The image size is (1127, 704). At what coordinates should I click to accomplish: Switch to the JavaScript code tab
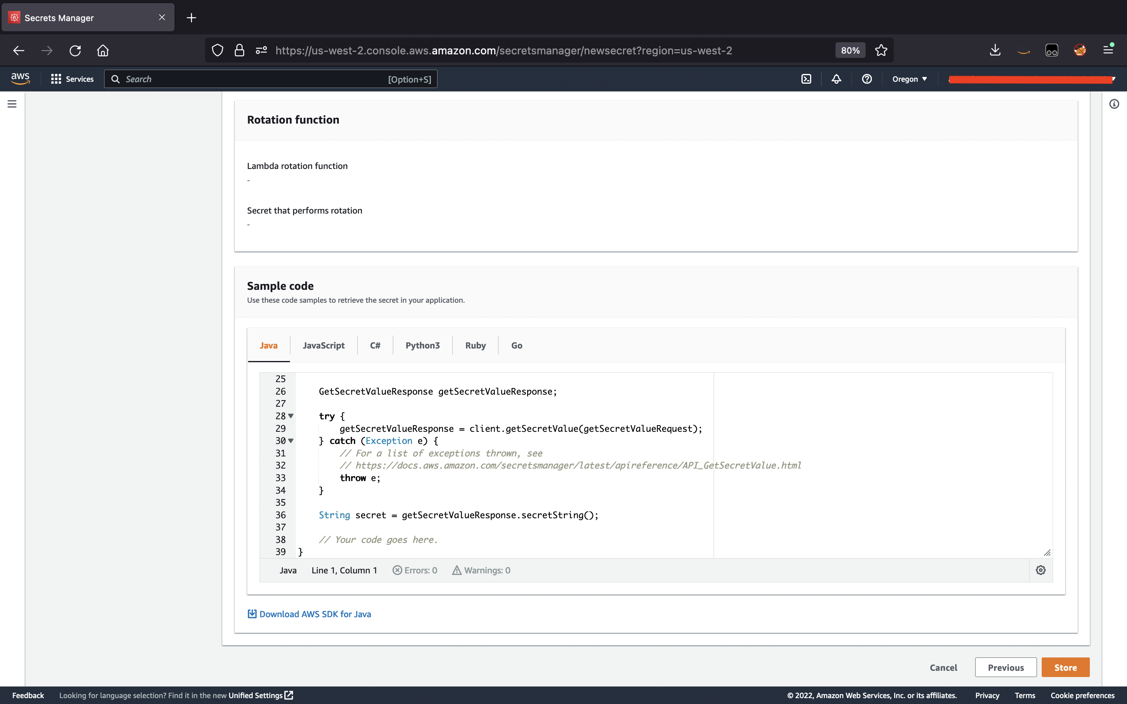(324, 345)
